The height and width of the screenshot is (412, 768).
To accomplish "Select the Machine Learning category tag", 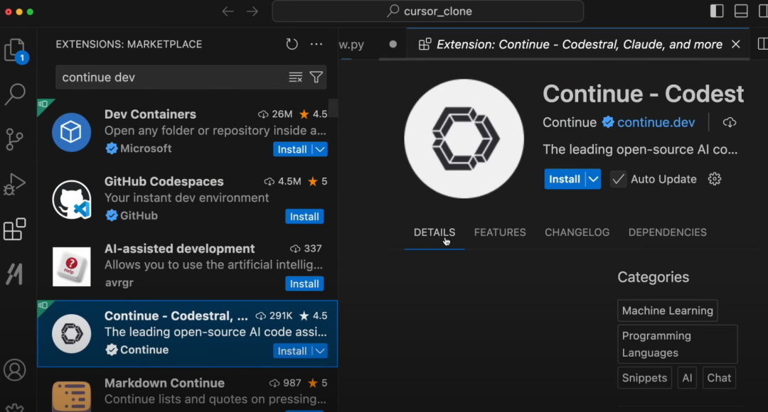I will click(667, 310).
